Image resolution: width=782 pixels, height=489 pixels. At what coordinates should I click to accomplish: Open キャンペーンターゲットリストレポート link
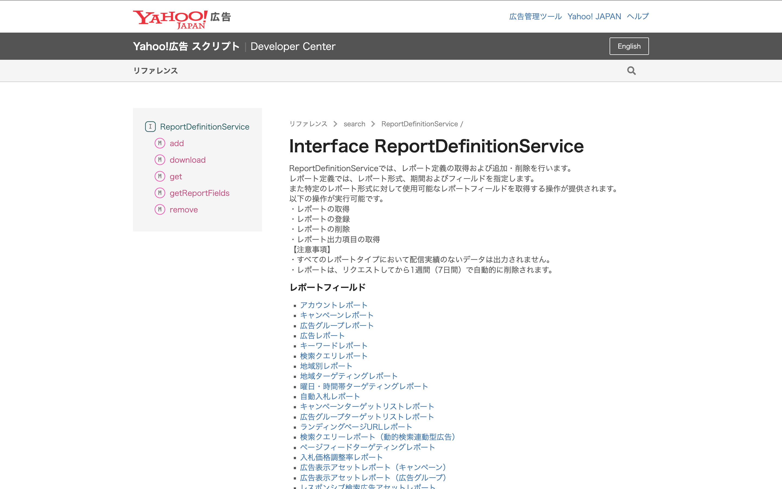367,406
